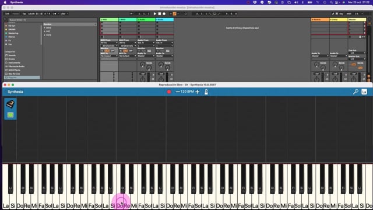Collapse the browser with its toggle arrow
This screenshot has width=373, height=210.
point(5,19)
